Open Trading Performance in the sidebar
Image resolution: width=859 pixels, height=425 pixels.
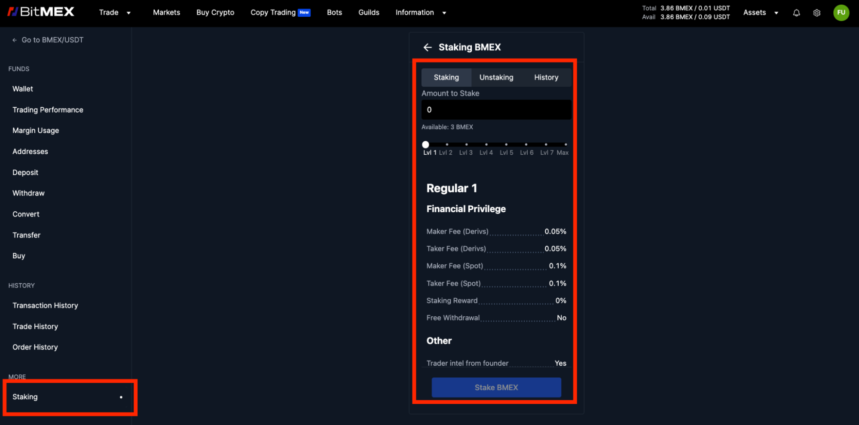[x=48, y=110]
